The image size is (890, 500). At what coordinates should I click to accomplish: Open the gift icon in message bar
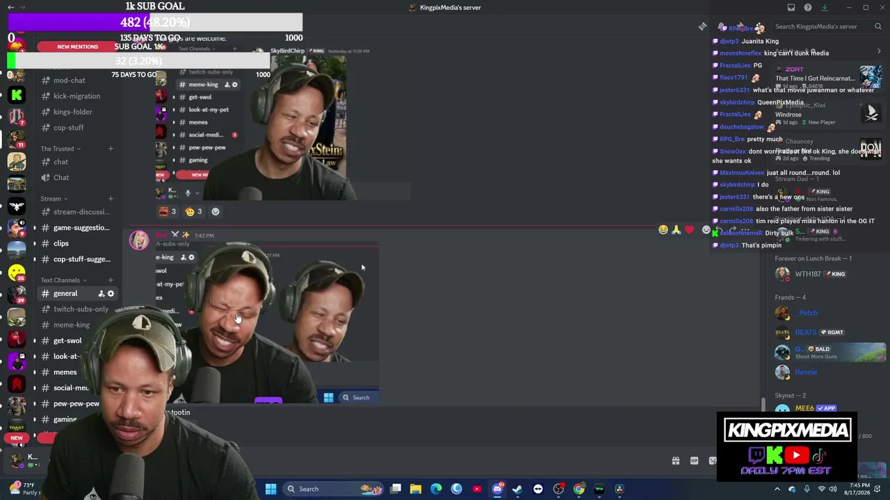(x=675, y=460)
